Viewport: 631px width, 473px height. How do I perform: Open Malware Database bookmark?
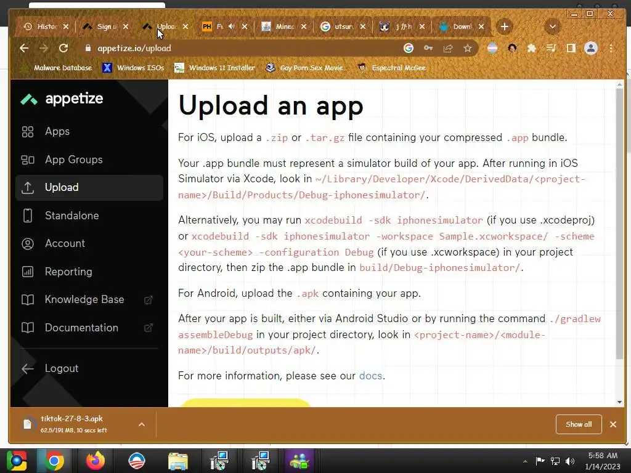[57, 68]
